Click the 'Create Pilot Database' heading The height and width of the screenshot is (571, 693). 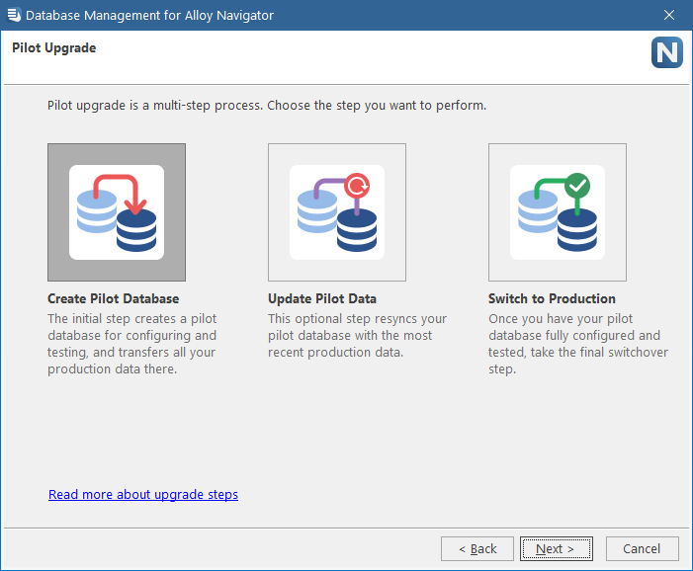pos(113,298)
